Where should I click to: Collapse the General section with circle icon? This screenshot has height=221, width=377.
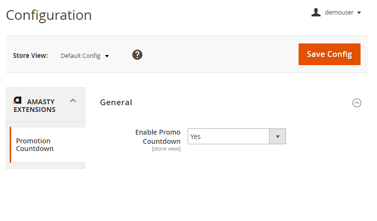click(x=357, y=102)
